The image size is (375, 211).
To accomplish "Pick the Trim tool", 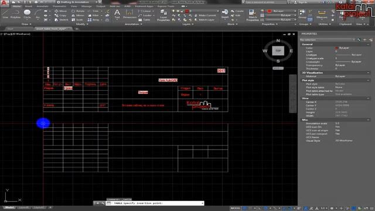I will 94,11.
